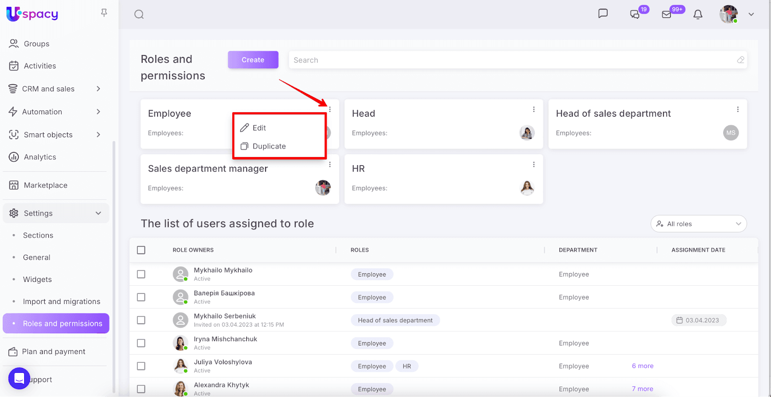Tick the select-all checkbox in table header
The width and height of the screenshot is (771, 397).
pyautogui.click(x=141, y=250)
